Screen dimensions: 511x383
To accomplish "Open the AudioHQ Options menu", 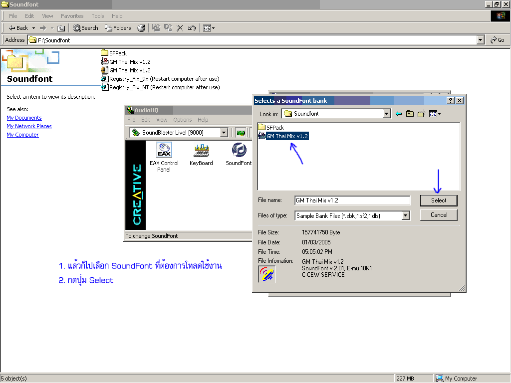I will click(x=183, y=120).
